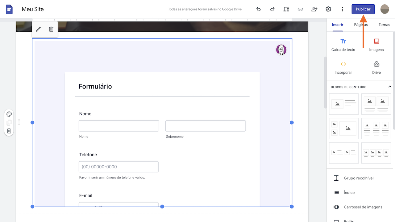Image resolution: width=395 pixels, height=222 pixels.
Task: Click the right resize handle of the form
Action: (x=292, y=122)
